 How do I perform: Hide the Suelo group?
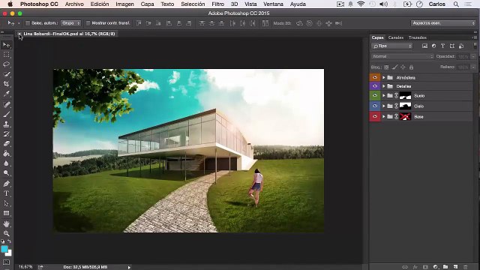[x=375, y=95]
